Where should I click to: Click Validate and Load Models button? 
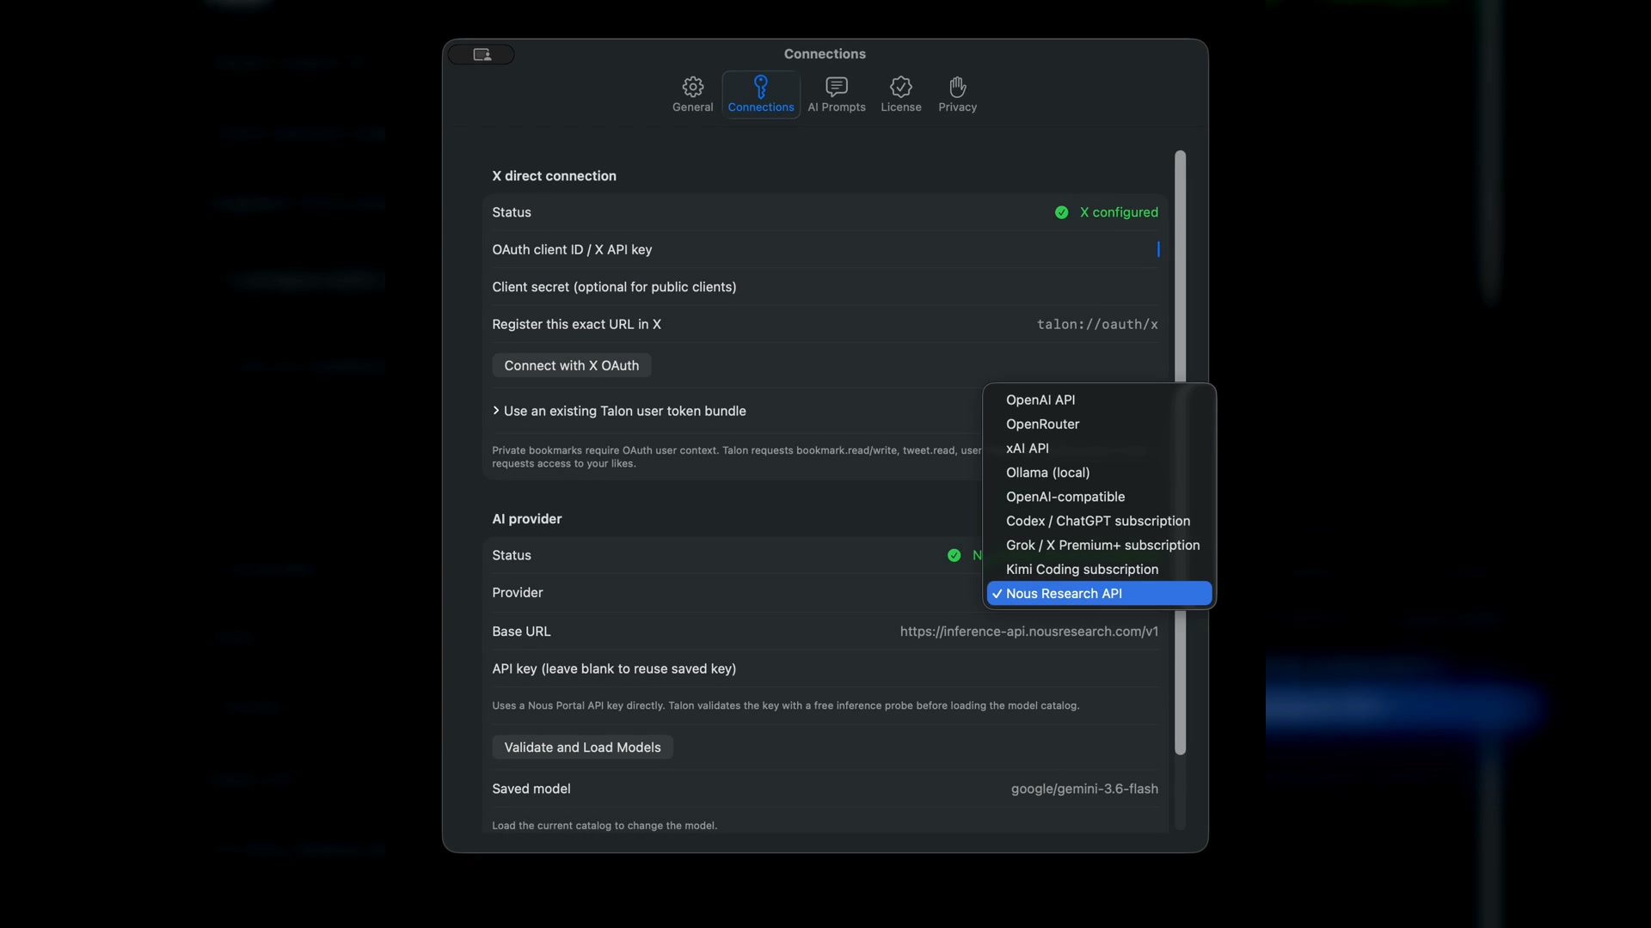click(x=582, y=748)
